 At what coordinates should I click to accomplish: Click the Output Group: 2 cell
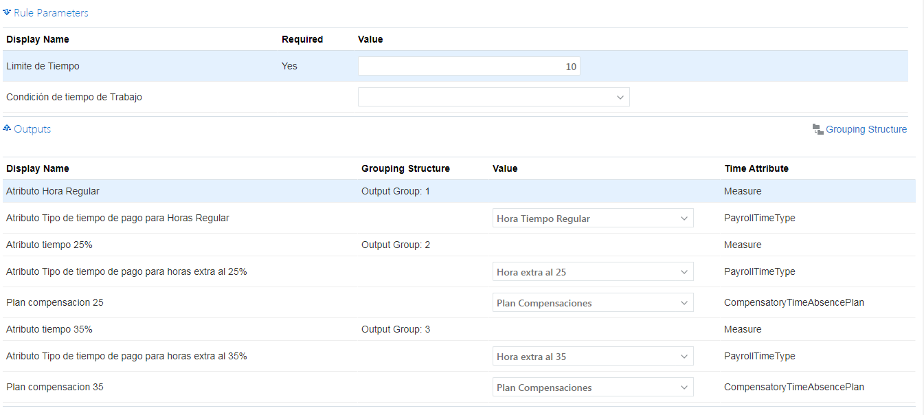pyautogui.click(x=396, y=245)
